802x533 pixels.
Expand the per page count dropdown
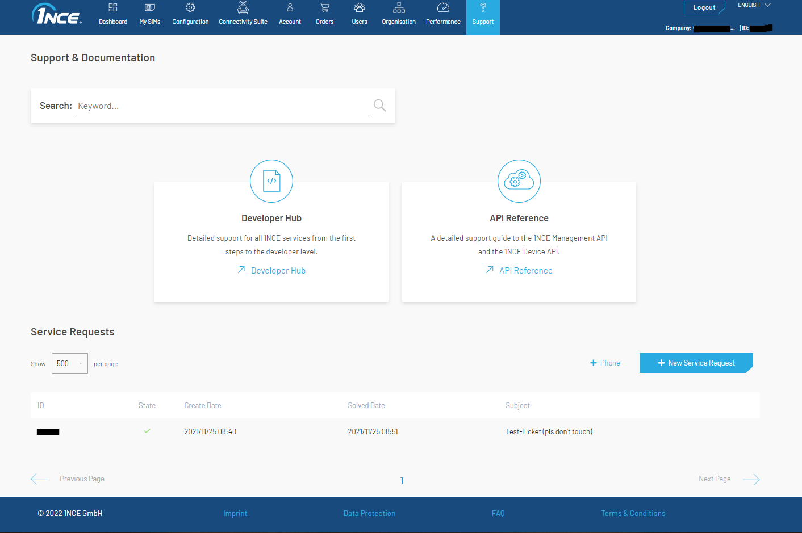(70, 364)
